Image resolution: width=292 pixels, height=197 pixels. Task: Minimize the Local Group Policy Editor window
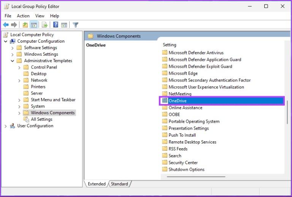(250, 6)
